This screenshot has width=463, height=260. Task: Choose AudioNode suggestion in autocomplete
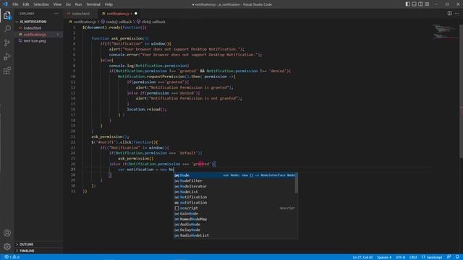point(235,225)
